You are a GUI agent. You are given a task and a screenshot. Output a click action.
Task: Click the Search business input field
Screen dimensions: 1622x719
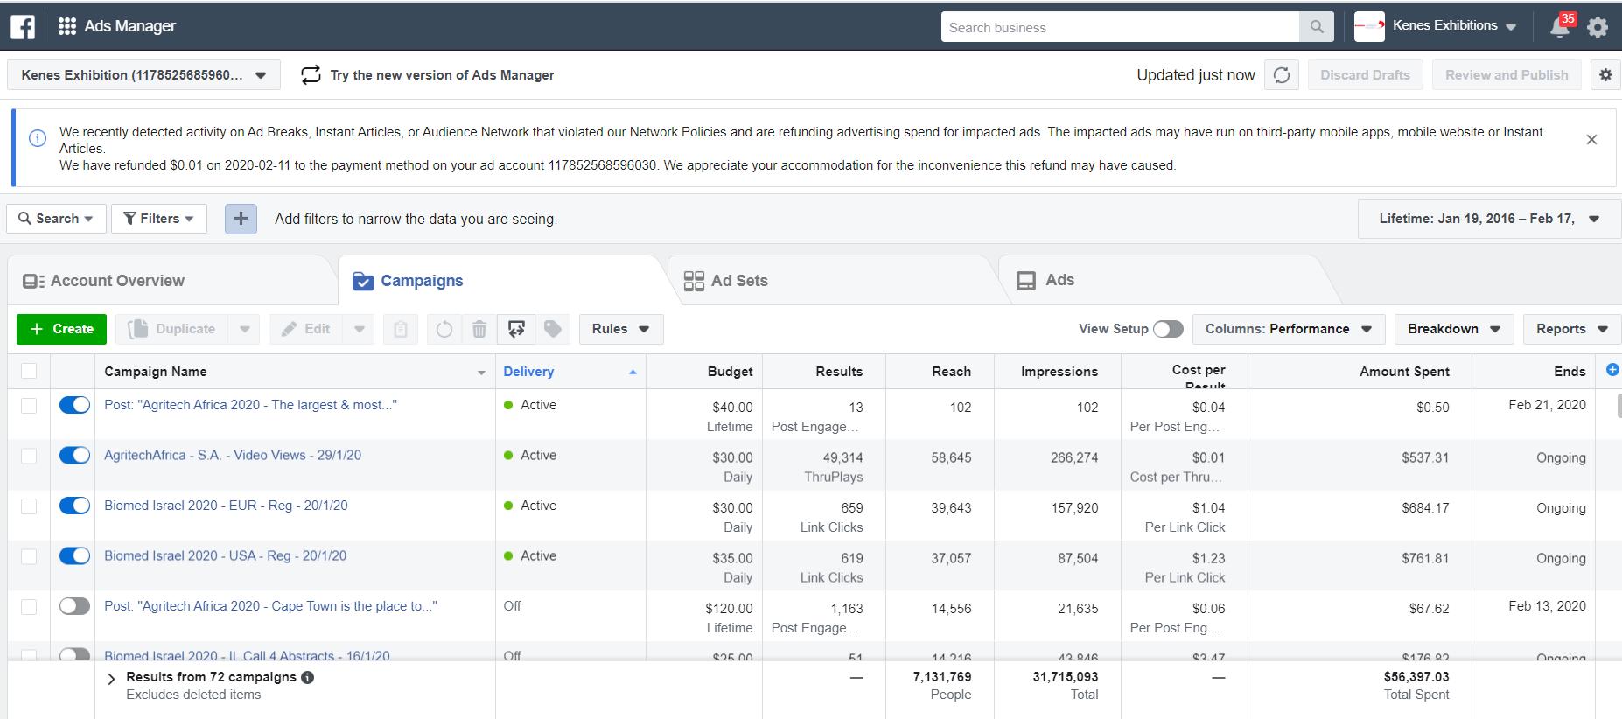1121,27
